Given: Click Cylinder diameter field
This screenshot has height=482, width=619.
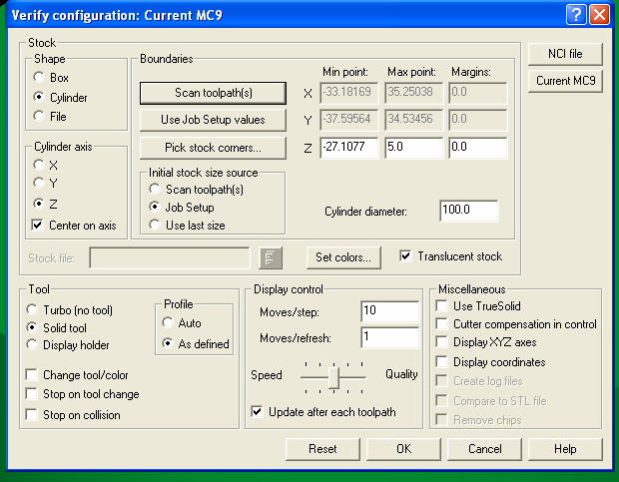Looking at the screenshot, I should click(469, 211).
